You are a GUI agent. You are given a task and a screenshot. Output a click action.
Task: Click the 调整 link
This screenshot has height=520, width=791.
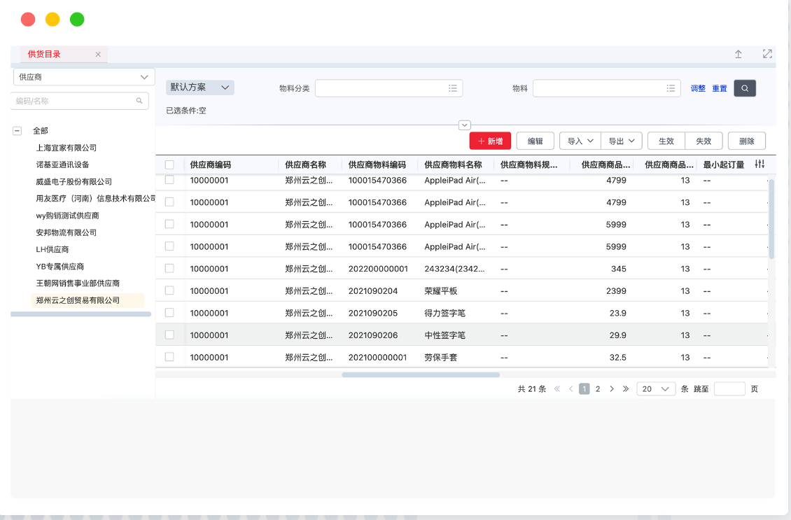(x=698, y=88)
